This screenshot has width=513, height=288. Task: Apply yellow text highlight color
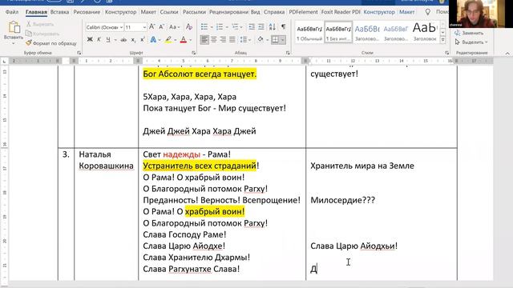[168, 39]
